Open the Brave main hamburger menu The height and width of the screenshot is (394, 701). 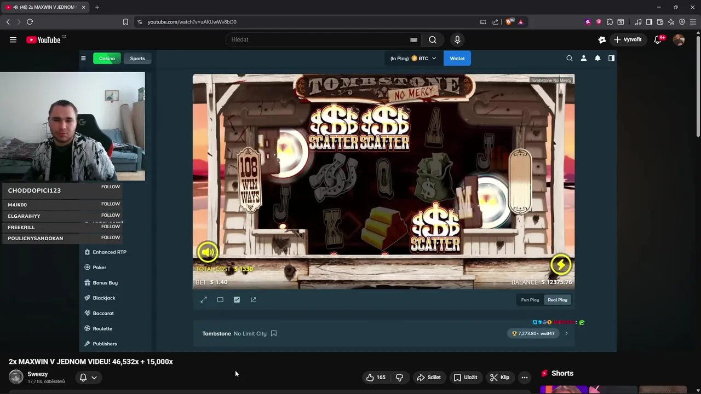pyautogui.click(x=693, y=22)
